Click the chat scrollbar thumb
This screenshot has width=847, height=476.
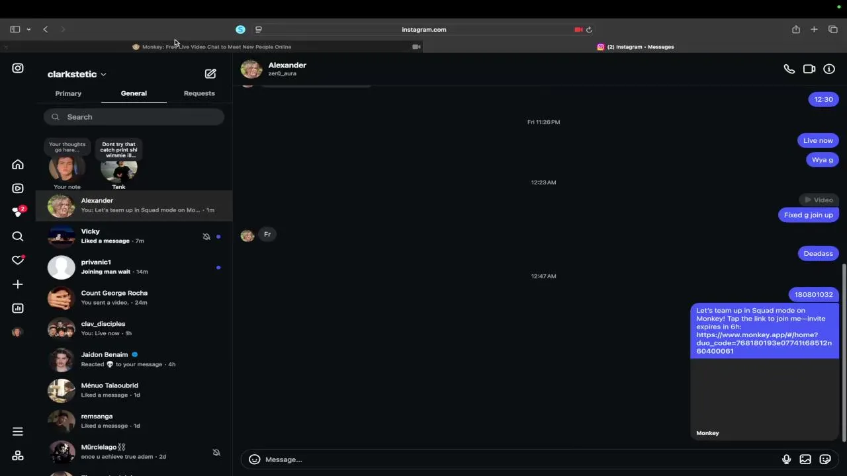844,352
